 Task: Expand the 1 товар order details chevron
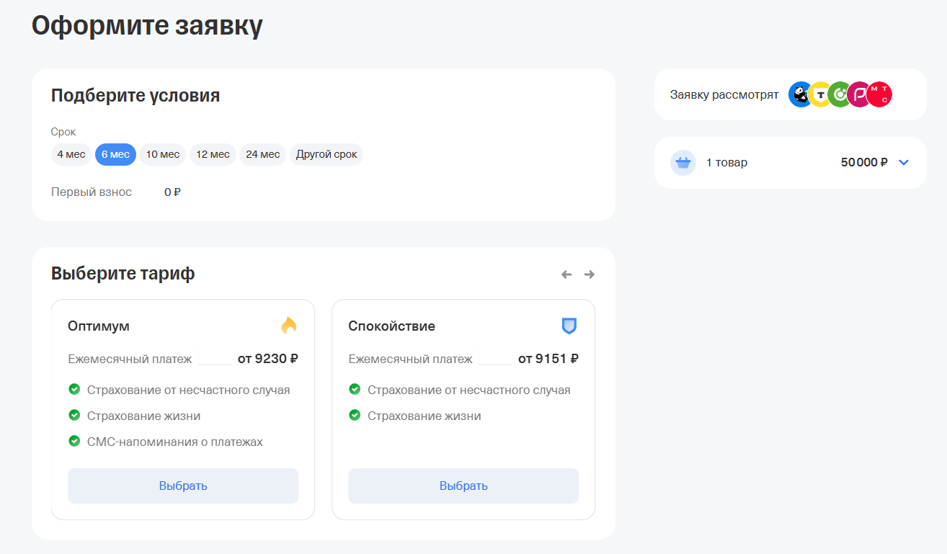point(904,163)
